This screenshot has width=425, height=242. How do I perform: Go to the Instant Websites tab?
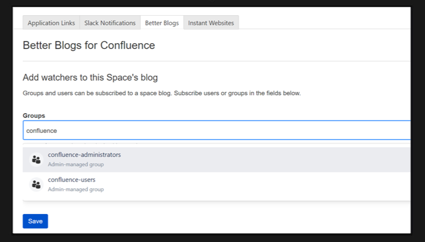click(211, 23)
